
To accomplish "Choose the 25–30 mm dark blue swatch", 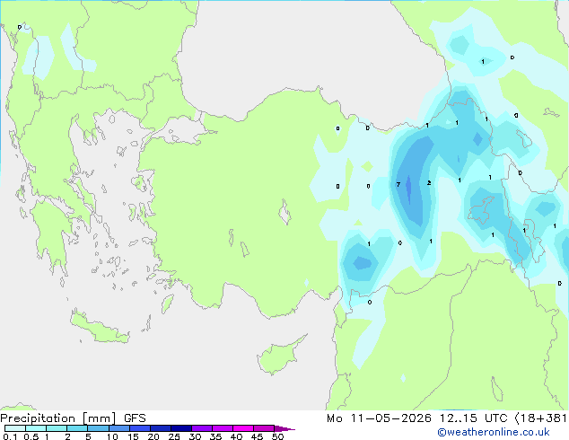I will pyautogui.click(x=180, y=428).
